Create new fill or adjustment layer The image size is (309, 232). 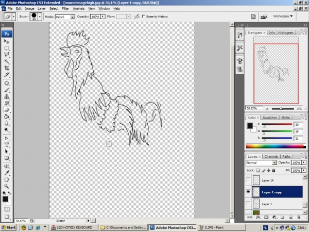(x=274, y=217)
